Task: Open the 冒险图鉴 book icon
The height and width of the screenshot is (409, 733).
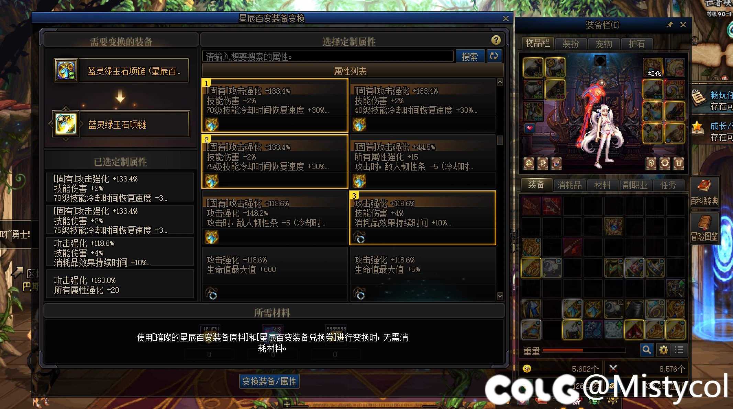Action: (704, 228)
